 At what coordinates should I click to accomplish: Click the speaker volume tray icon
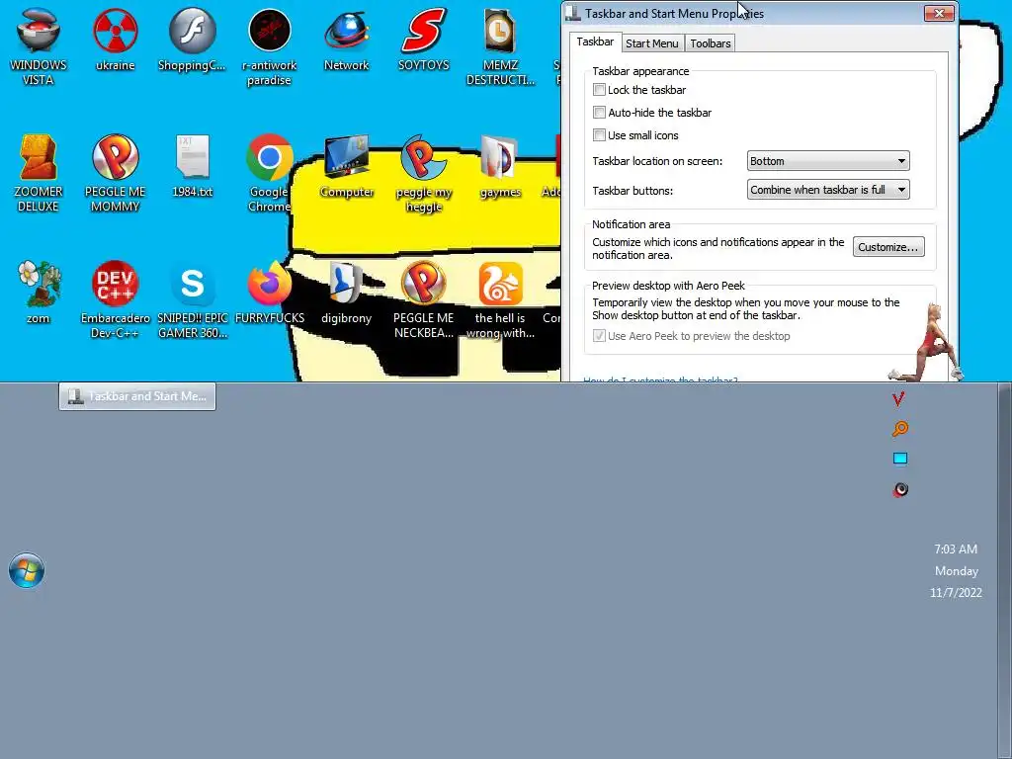(900, 489)
